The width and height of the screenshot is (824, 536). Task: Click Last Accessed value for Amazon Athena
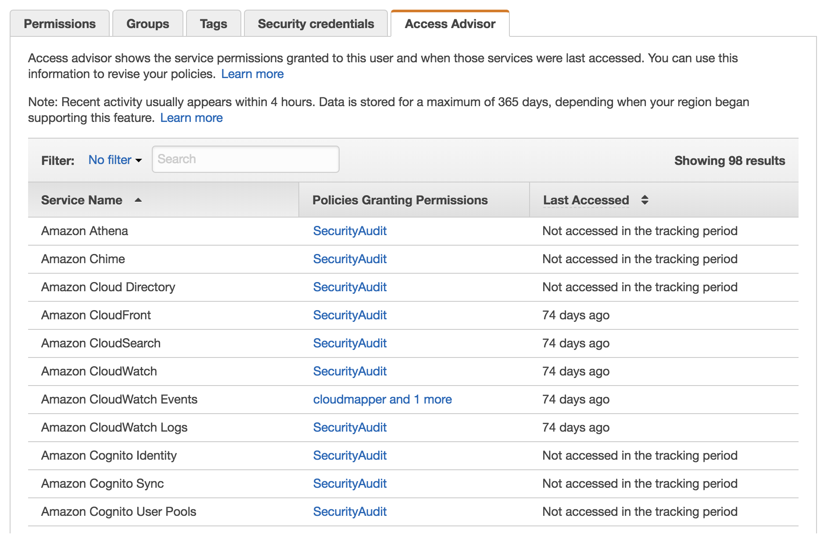tap(640, 231)
